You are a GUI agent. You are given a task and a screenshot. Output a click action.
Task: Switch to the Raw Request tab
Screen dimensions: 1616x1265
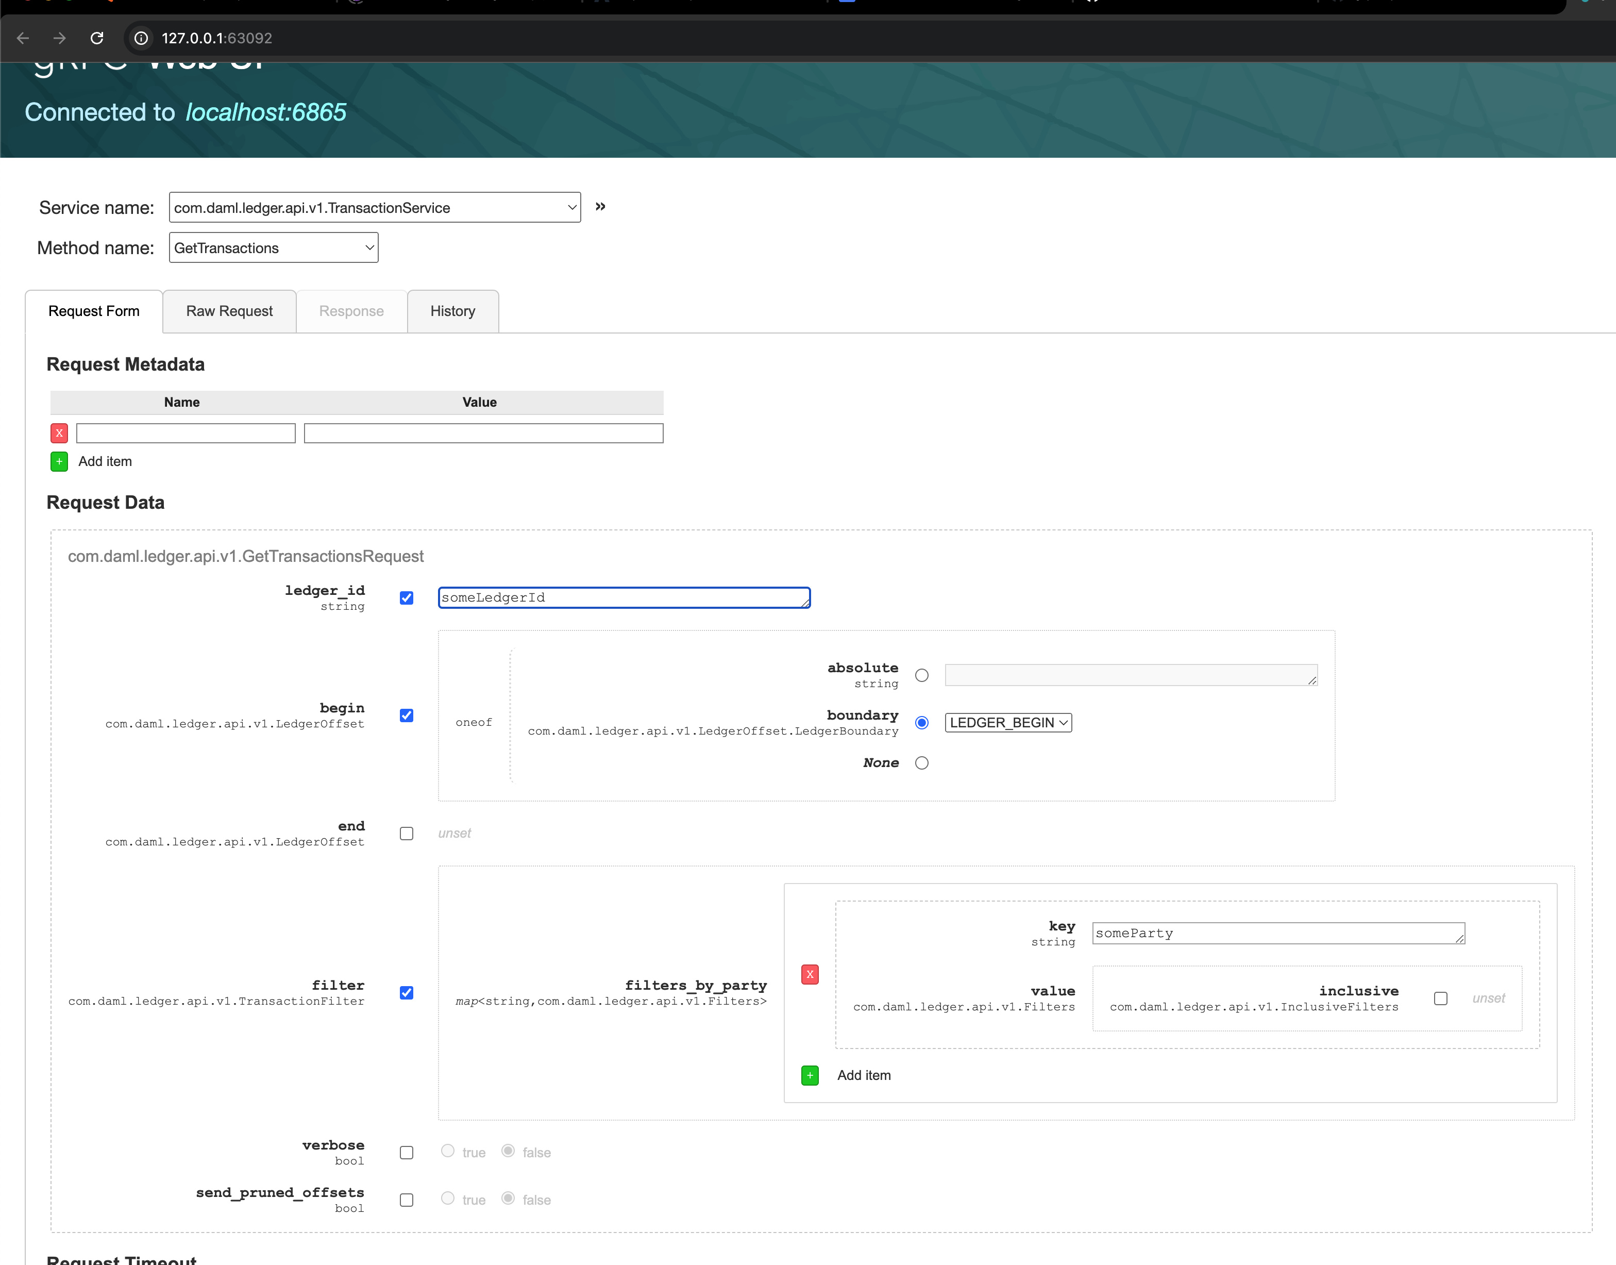229,311
